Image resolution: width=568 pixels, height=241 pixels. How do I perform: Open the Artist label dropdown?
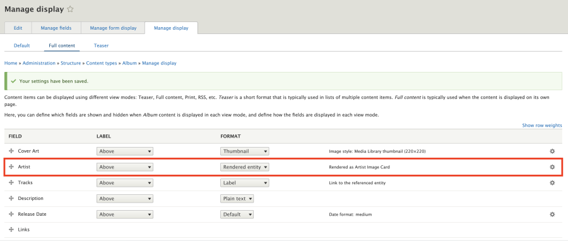tap(124, 167)
